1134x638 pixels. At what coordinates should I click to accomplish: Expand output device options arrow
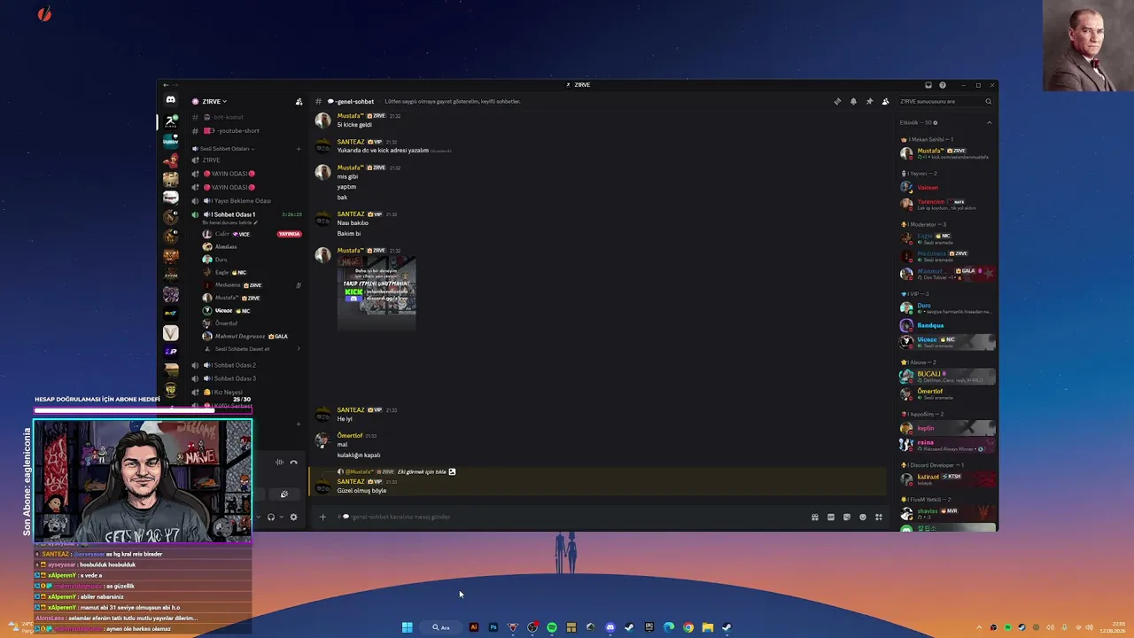[x=282, y=517]
